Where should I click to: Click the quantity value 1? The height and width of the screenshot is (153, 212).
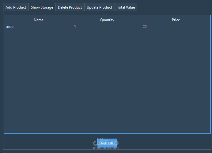75,27
